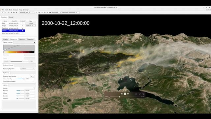The image size is (211, 119).
Task: Click the transfer function colormap bar
Action: (19, 52)
